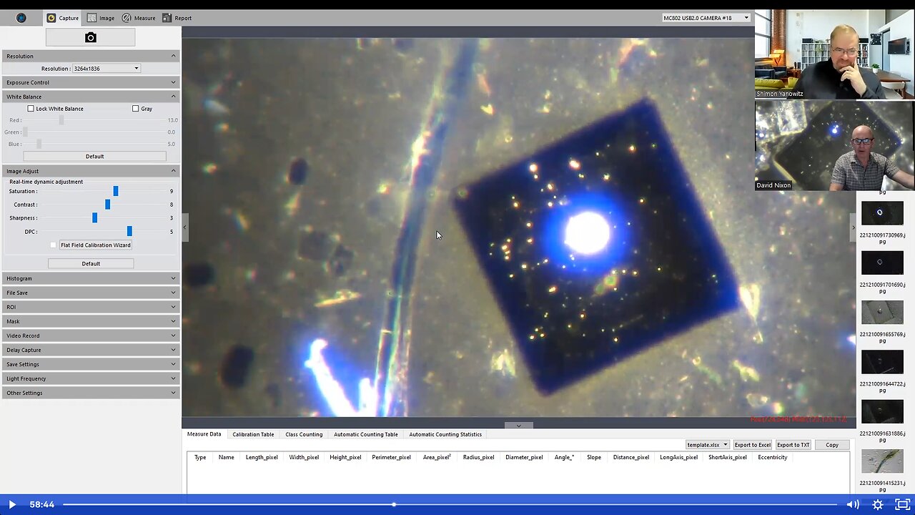Collapse the Image Adjust section

coord(90,171)
